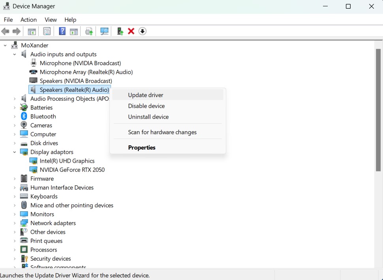Select Microphone Array (Realtek(R) Audio)
The image size is (383, 280).
[86, 72]
